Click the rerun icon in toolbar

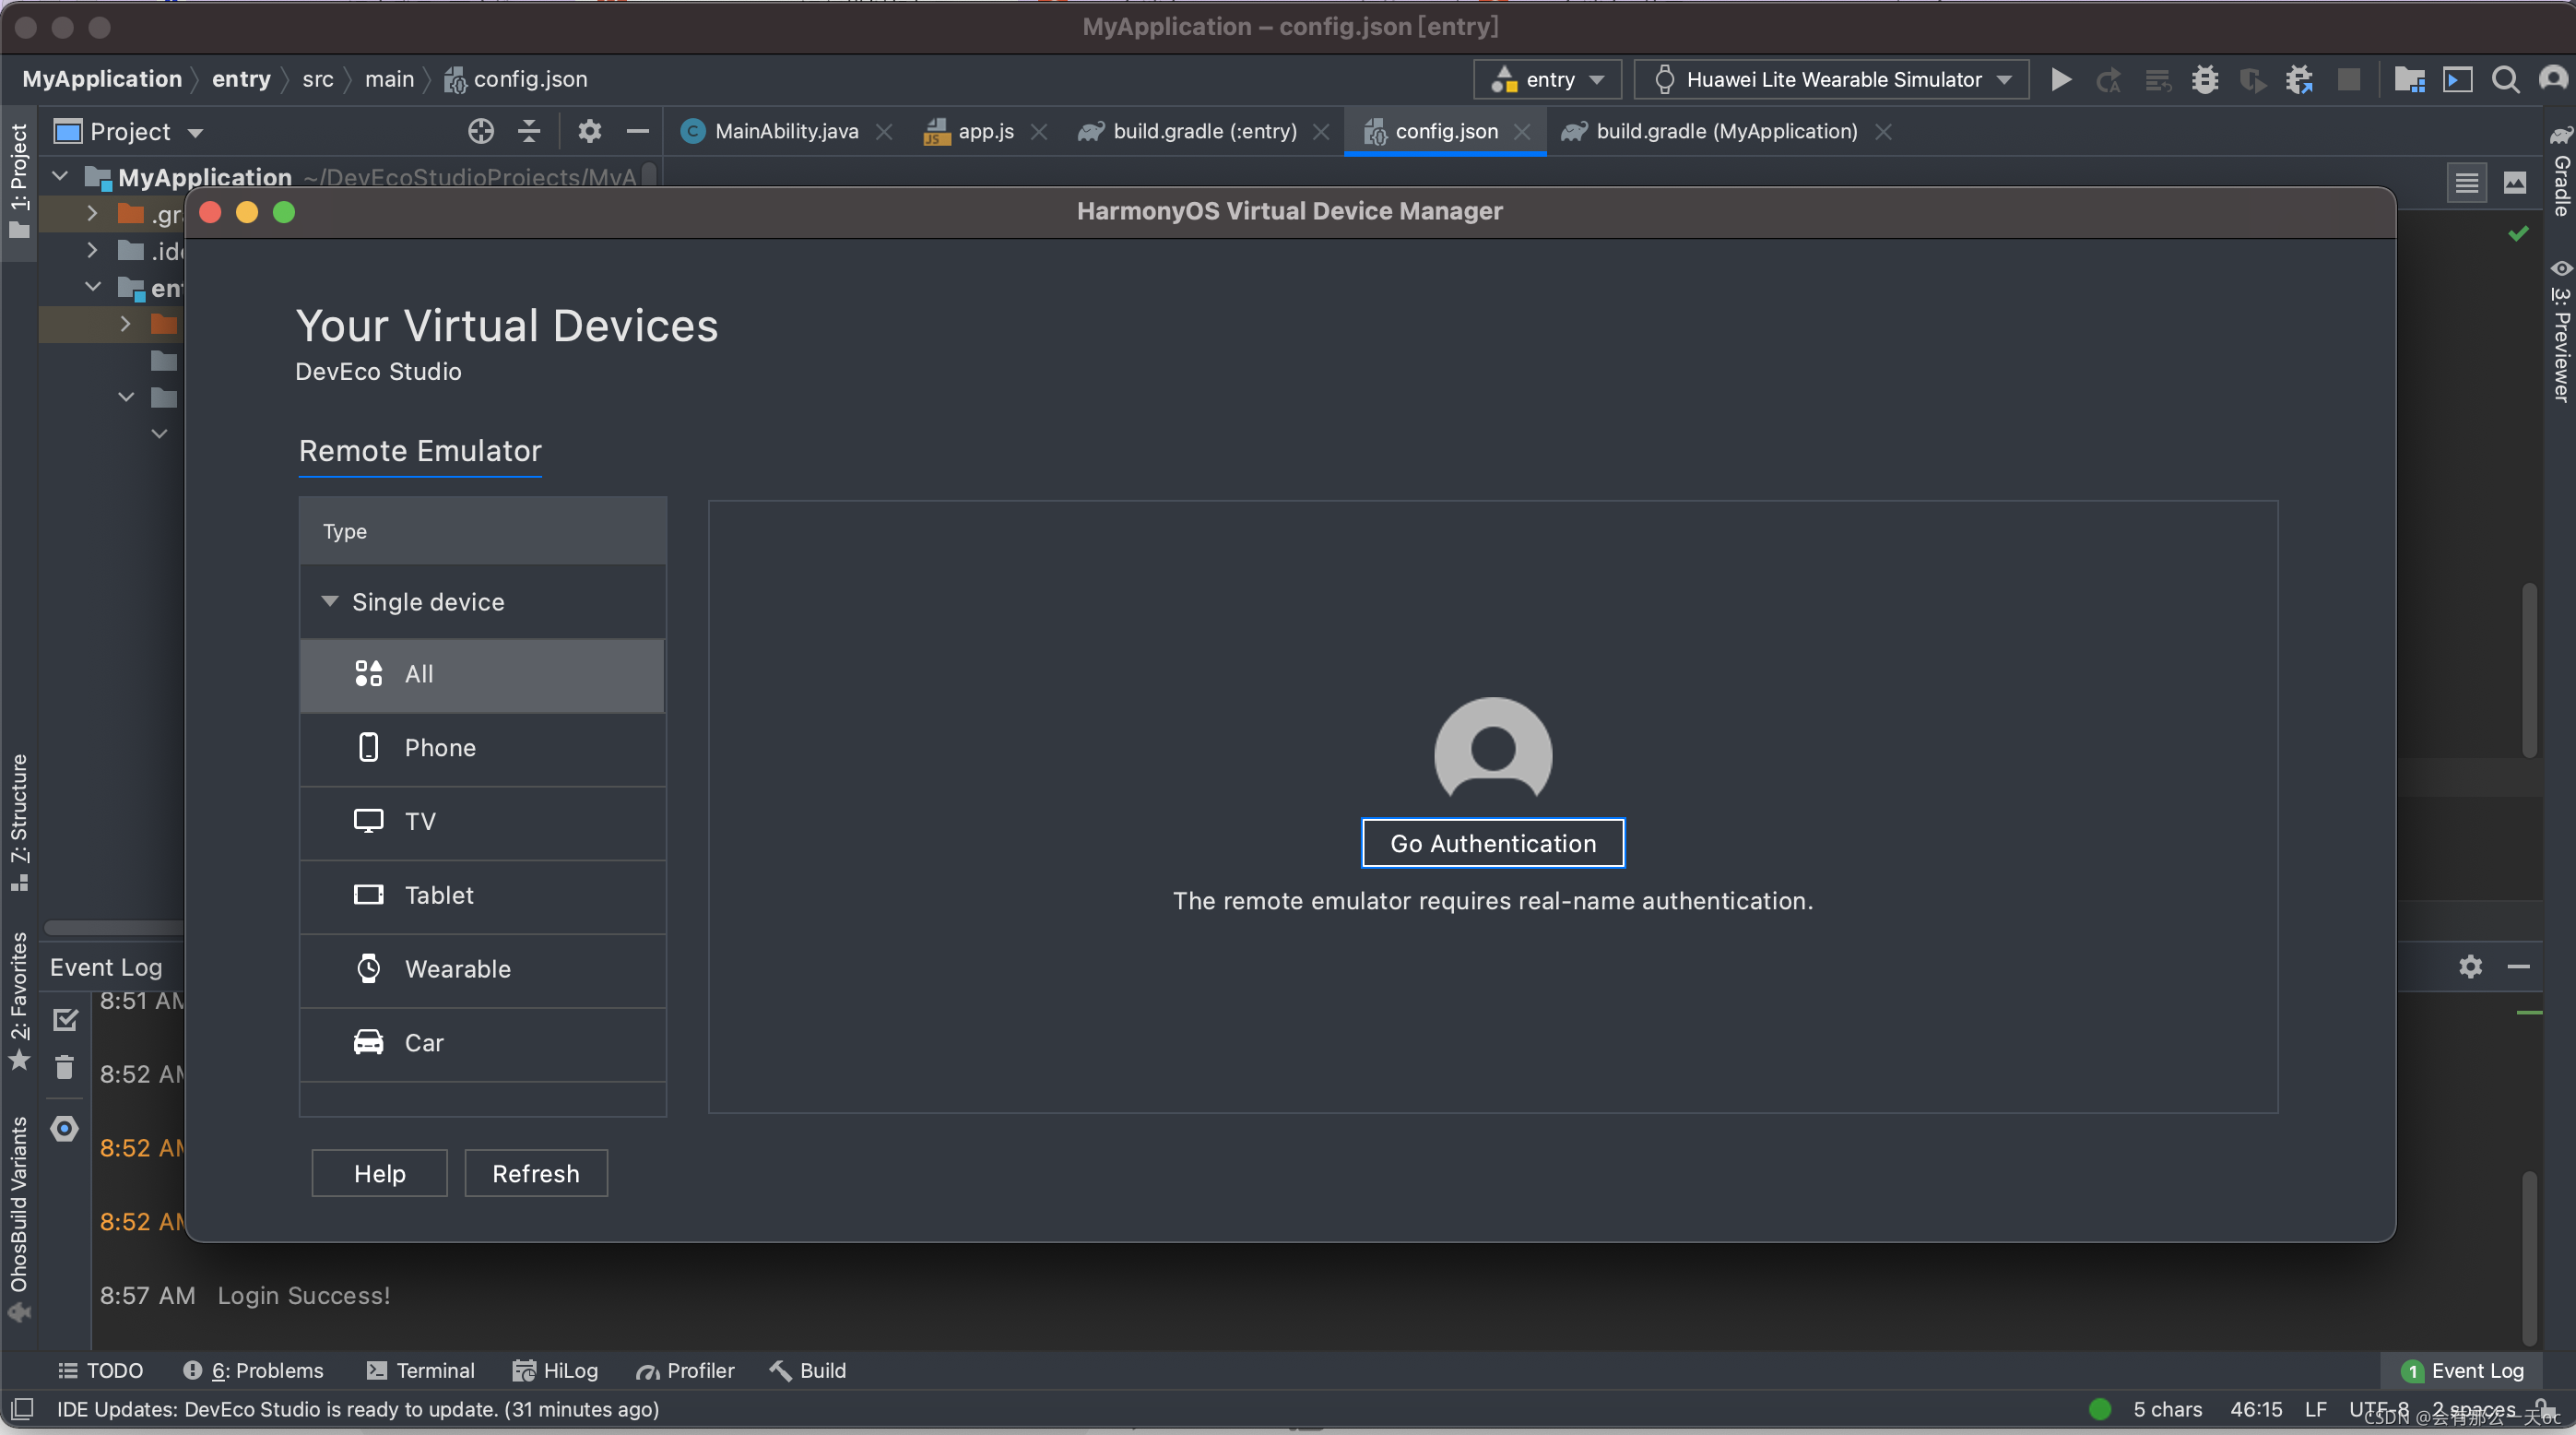coord(2108,80)
